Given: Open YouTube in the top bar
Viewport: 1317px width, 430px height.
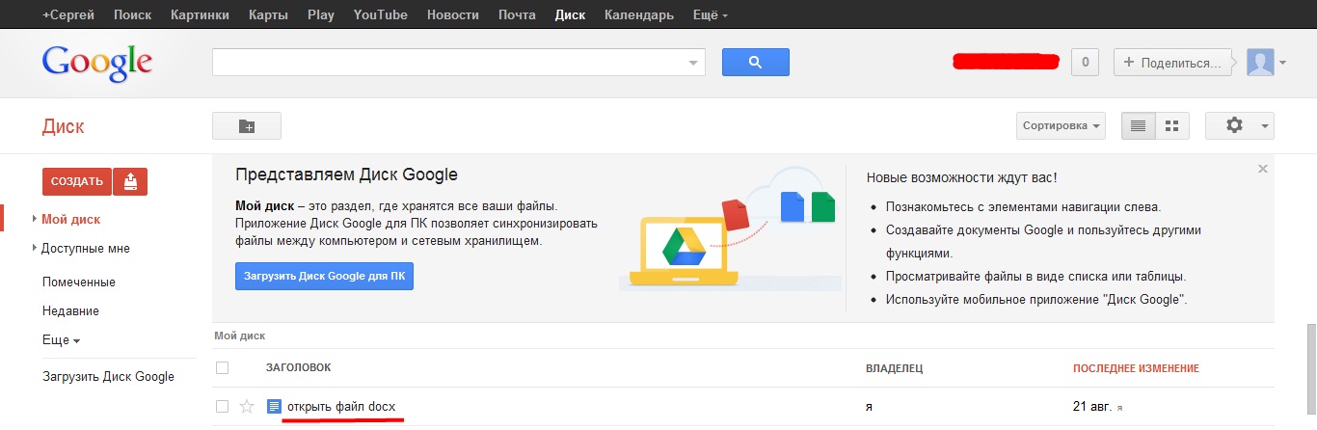Looking at the screenshot, I should coord(381,14).
